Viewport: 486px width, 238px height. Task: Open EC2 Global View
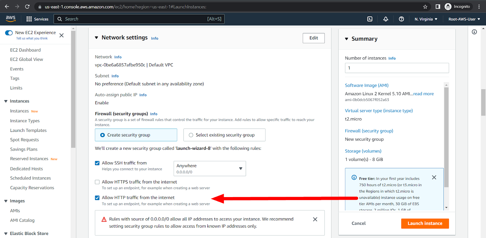[x=26, y=59]
